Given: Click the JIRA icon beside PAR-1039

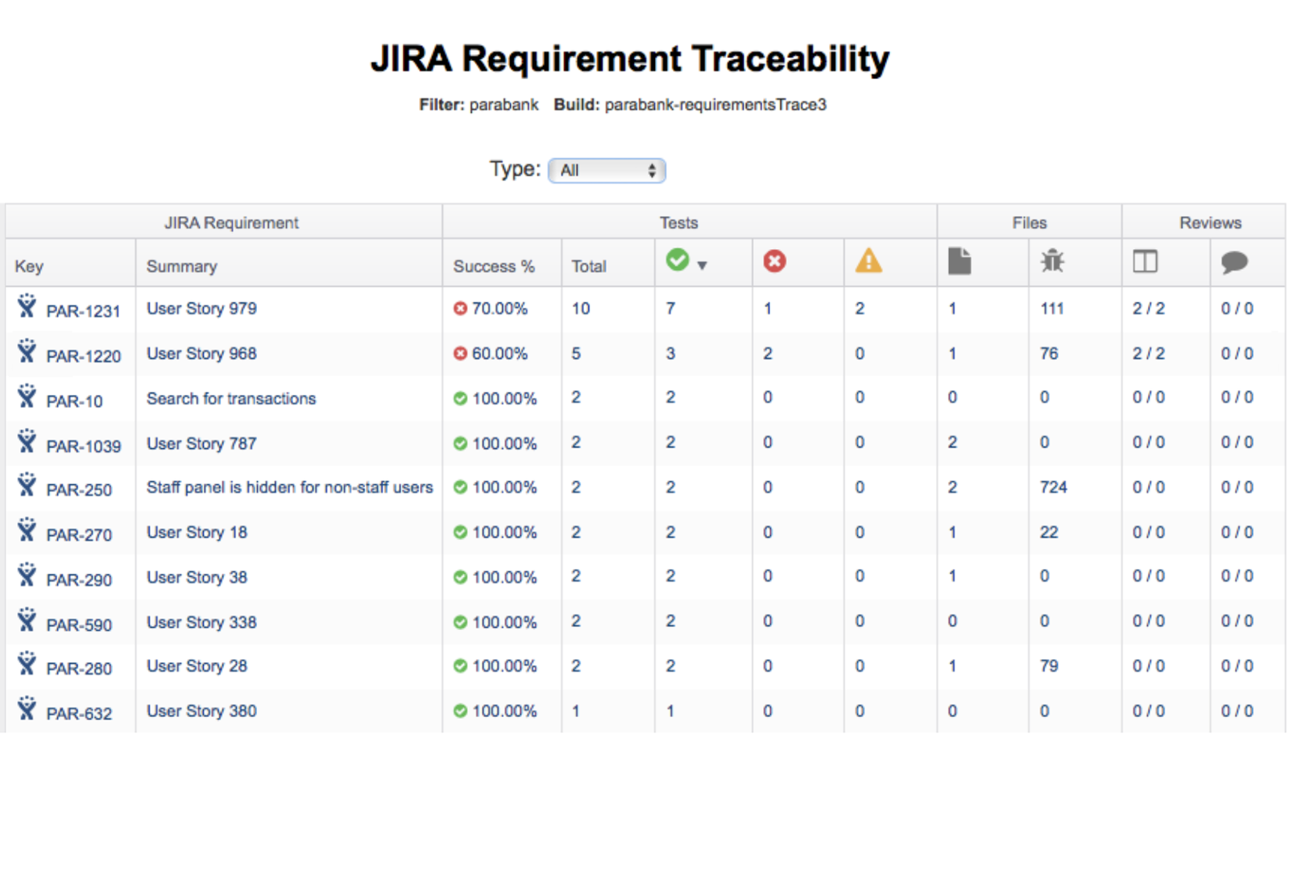Looking at the screenshot, I should 27,441.
